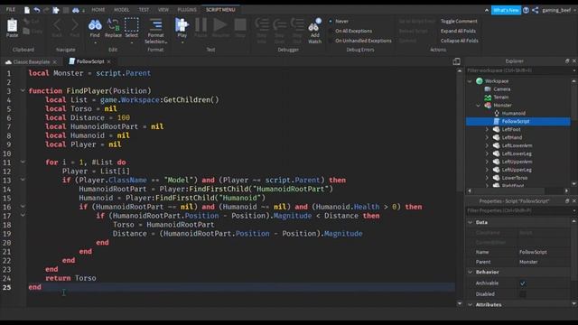578x325 pixels.
Task: Select On All Exceptions option
Action: (x=350, y=31)
